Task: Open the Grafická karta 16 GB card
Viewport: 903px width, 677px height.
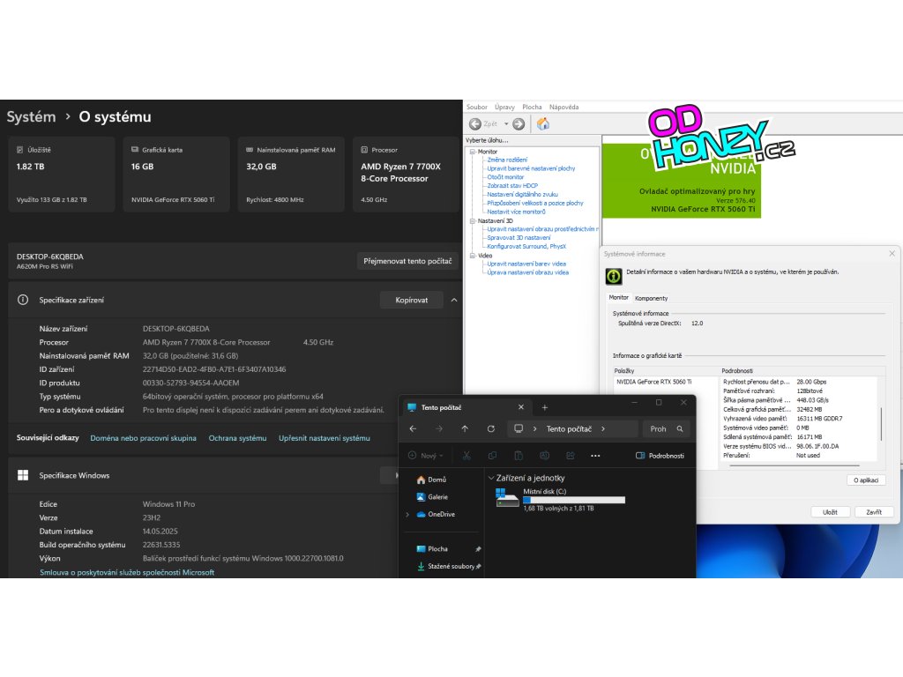Action: [x=176, y=175]
